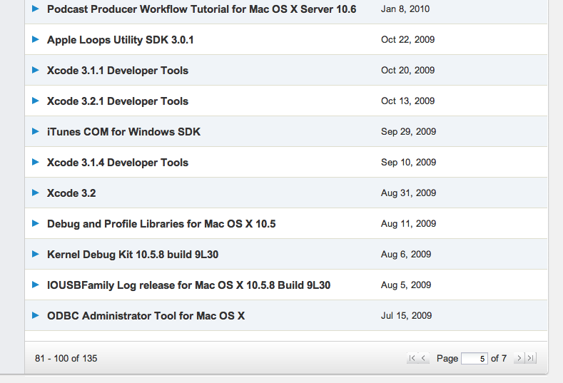Expand the iTunes COM for Windows SDK row
Image resolution: width=563 pixels, height=383 pixels.
pyautogui.click(x=36, y=132)
